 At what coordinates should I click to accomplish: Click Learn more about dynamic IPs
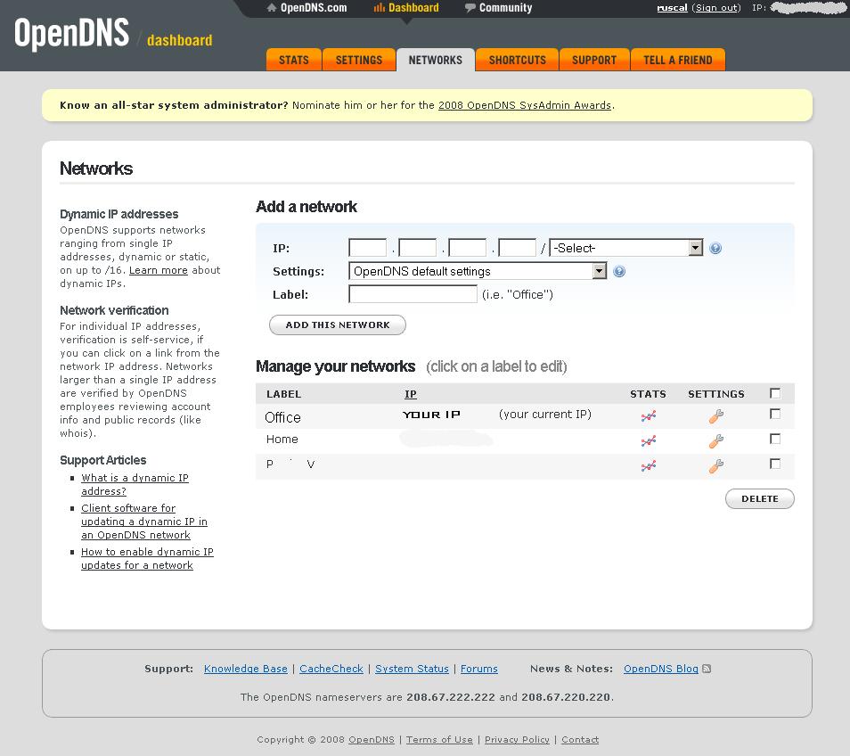click(159, 270)
